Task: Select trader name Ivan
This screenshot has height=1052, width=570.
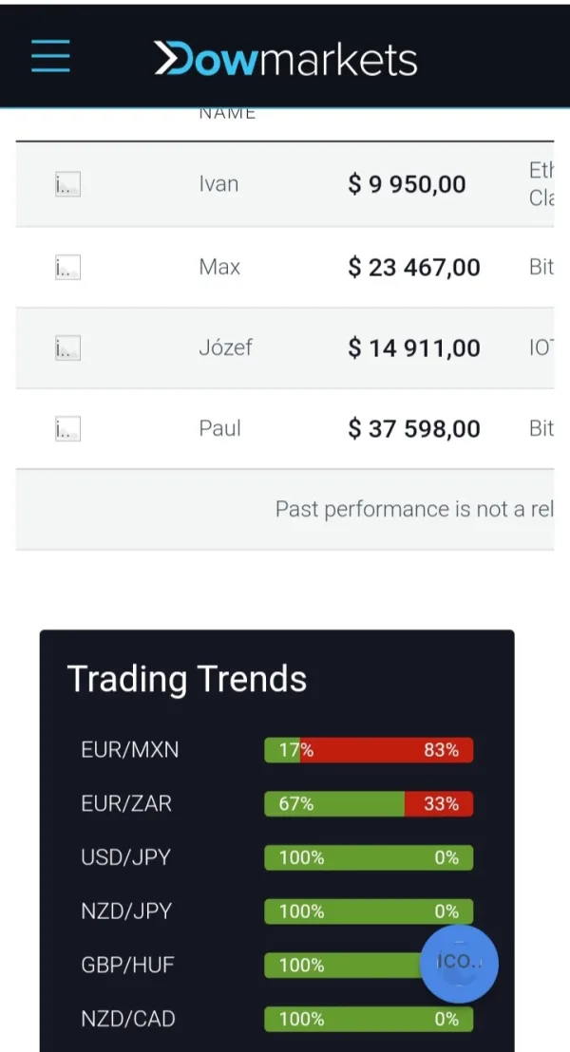Action: click(218, 184)
